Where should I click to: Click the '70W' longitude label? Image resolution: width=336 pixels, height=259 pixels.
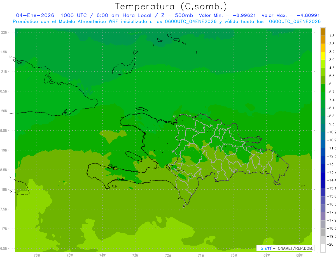[x=234, y=255]
